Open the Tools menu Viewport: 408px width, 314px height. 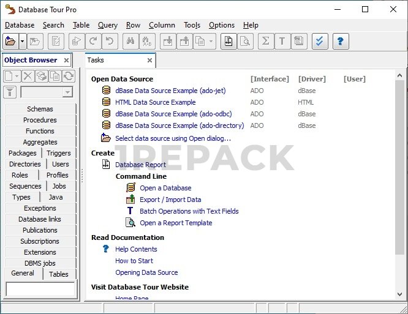[192, 25]
